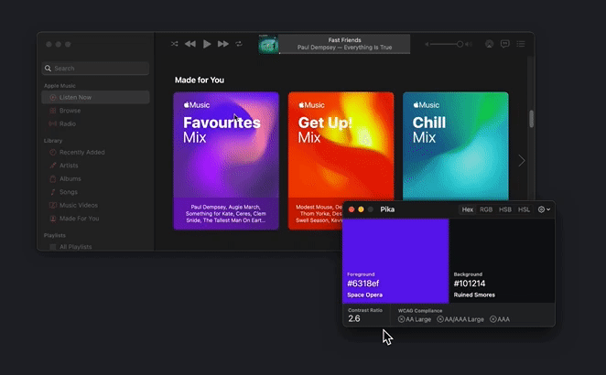606x375 pixels.
Task: Toggle repeat mode
Action: (x=239, y=44)
